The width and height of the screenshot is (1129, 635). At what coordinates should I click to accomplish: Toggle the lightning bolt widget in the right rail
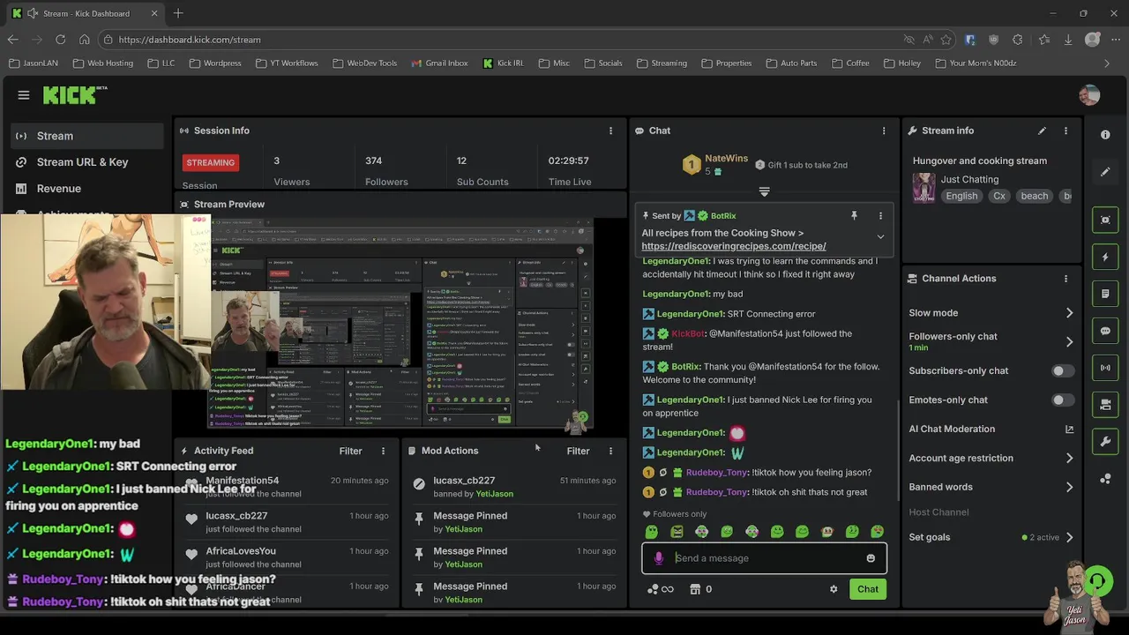pyautogui.click(x=1105, y=257)
